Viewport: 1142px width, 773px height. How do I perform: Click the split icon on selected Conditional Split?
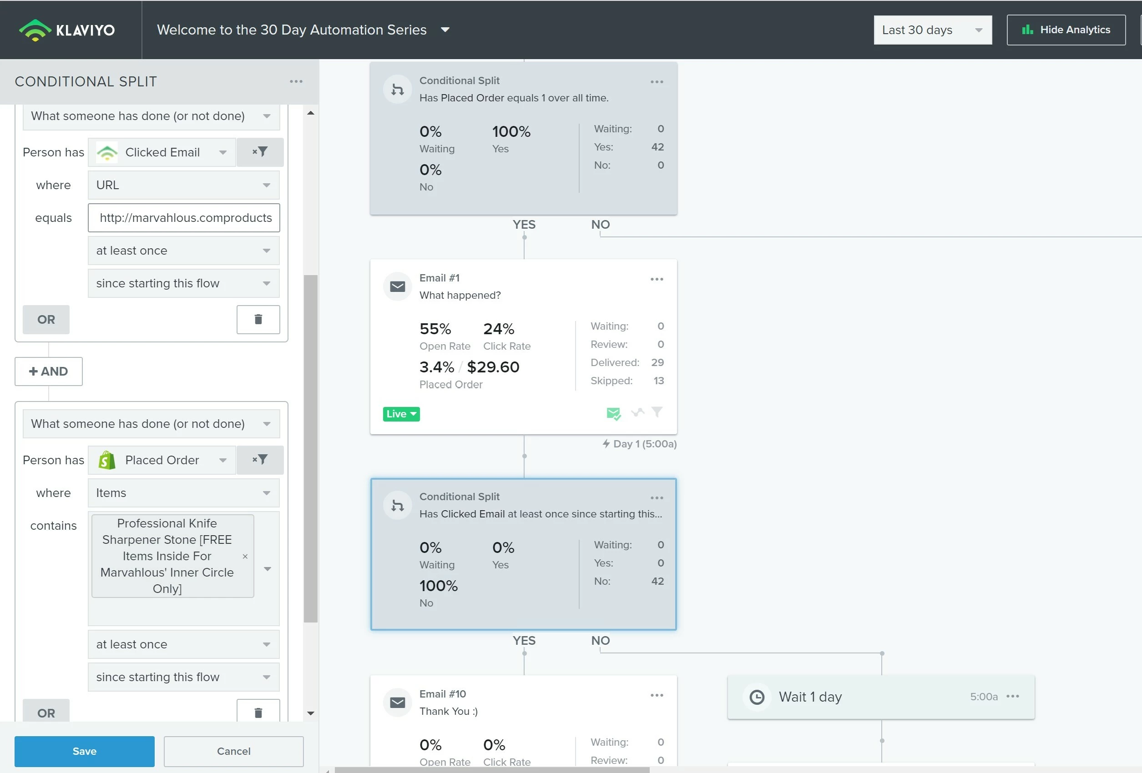[398, 505]
